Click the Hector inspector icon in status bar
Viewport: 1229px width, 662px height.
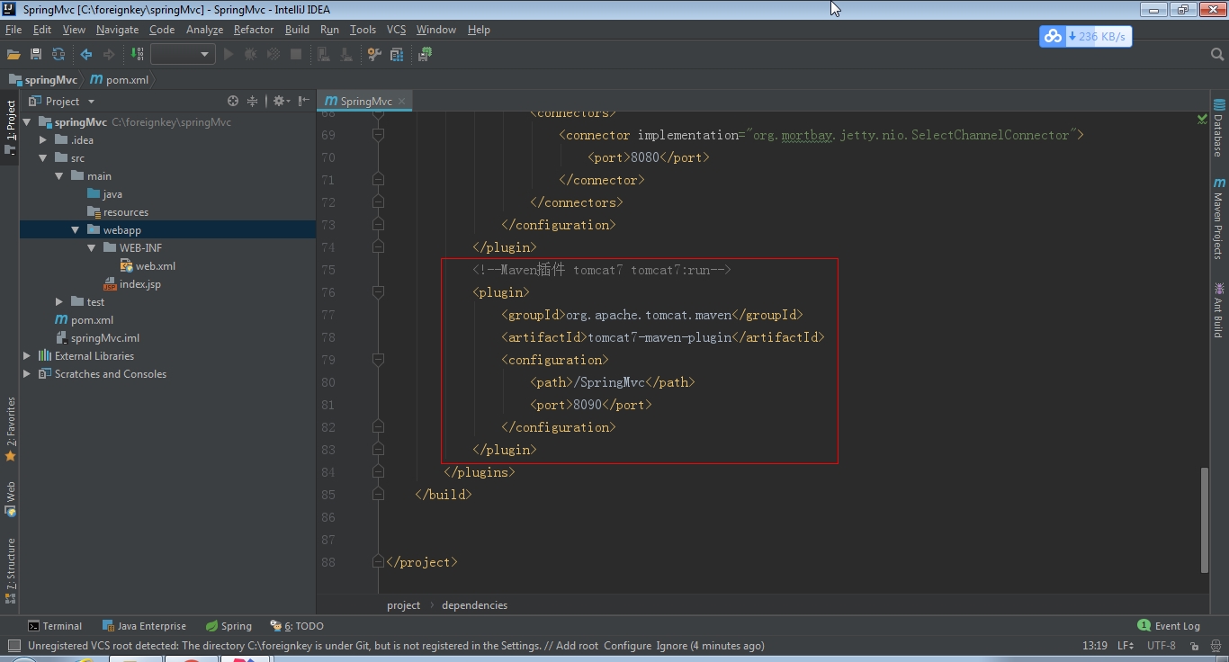click(x=1216, y=646)
